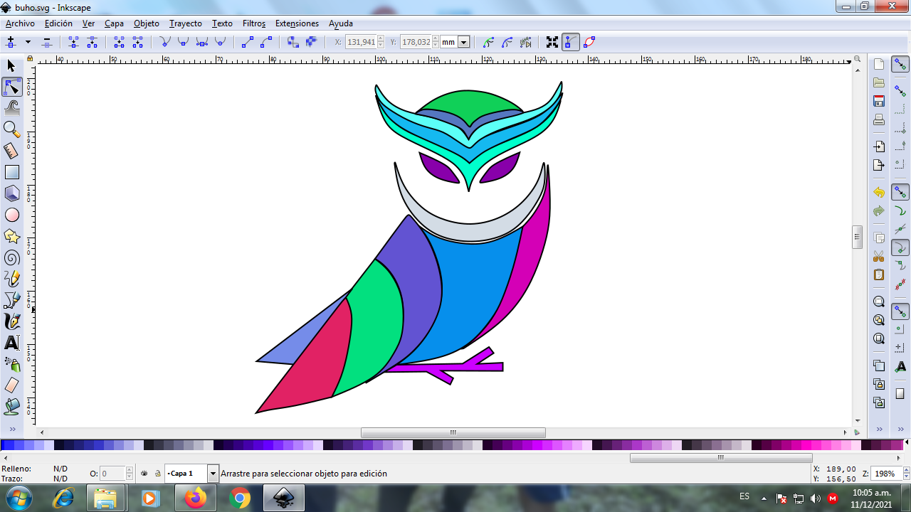Select the Node edit tool
This screenshot has width=911, height=512.
(11, 87)
